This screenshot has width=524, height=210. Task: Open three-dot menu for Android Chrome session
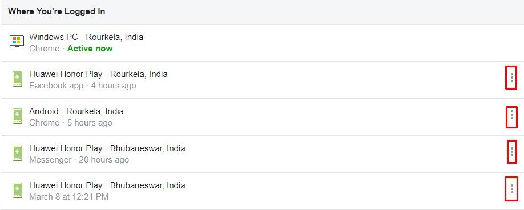(511, 117)
